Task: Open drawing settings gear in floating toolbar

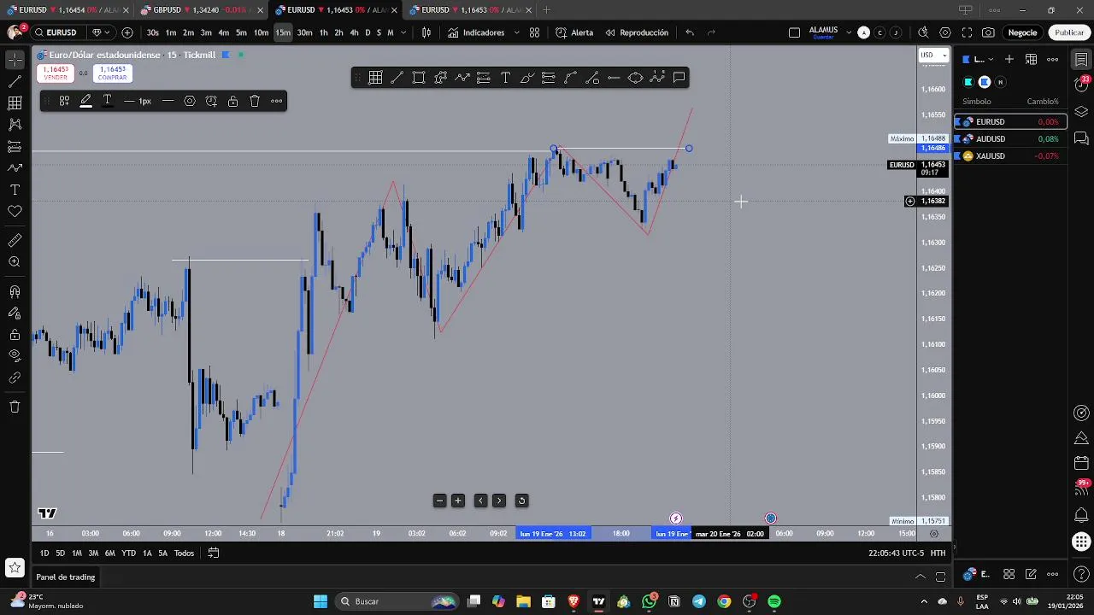Action: (190, 101)
